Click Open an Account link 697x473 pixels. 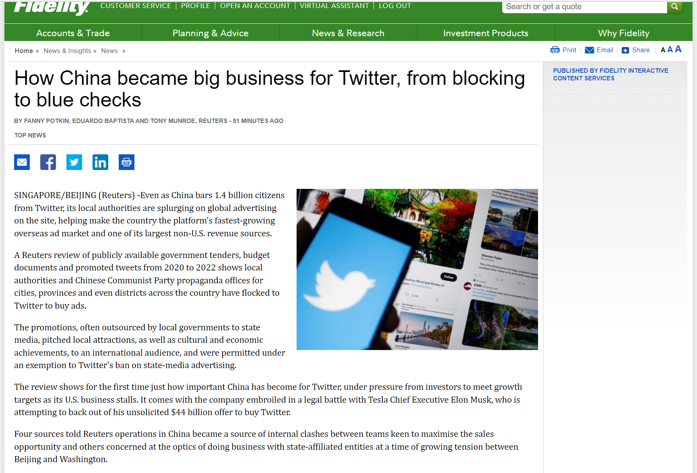click(255, 6)
